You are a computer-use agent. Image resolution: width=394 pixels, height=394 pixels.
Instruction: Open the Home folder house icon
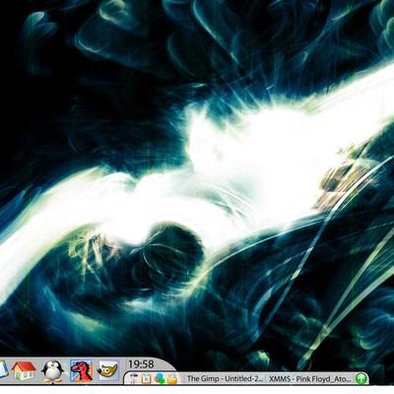click(24, 370)
